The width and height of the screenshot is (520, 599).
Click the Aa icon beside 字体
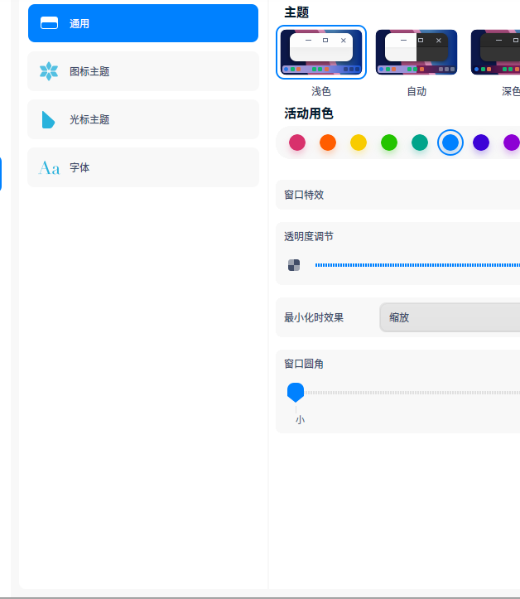click(x=49, y=167)
